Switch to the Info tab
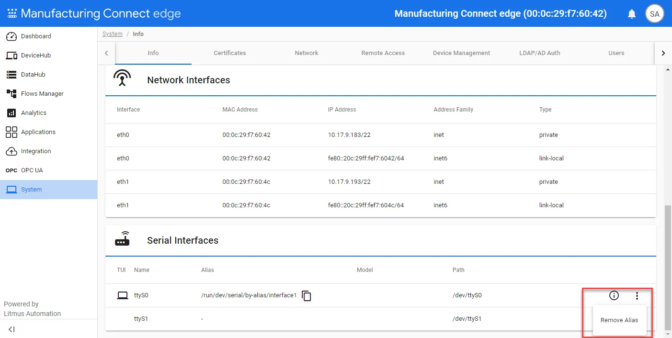 [x=153, y=53]
